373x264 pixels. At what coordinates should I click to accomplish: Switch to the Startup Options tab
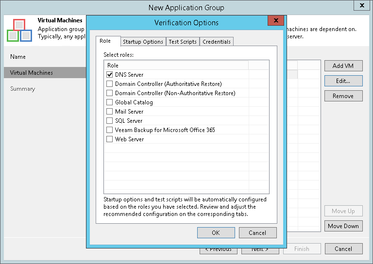[x=143, y=42]
